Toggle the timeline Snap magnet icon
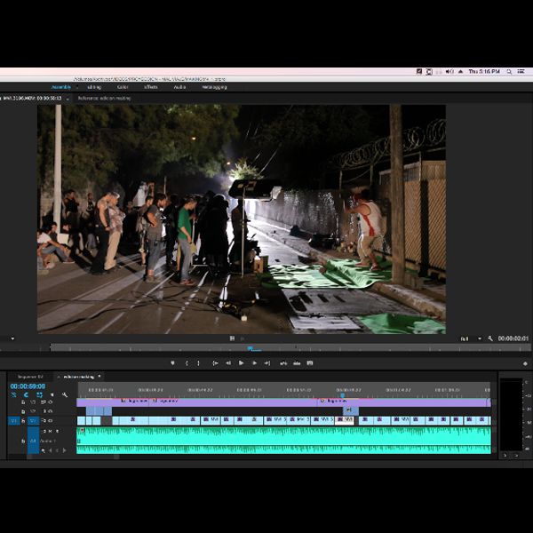The height and width of the screenshot is (533, 533). point(26,394)
